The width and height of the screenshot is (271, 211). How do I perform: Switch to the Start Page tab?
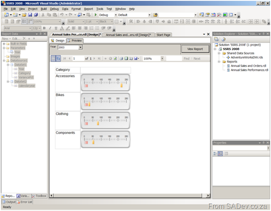tap(163, 35)
